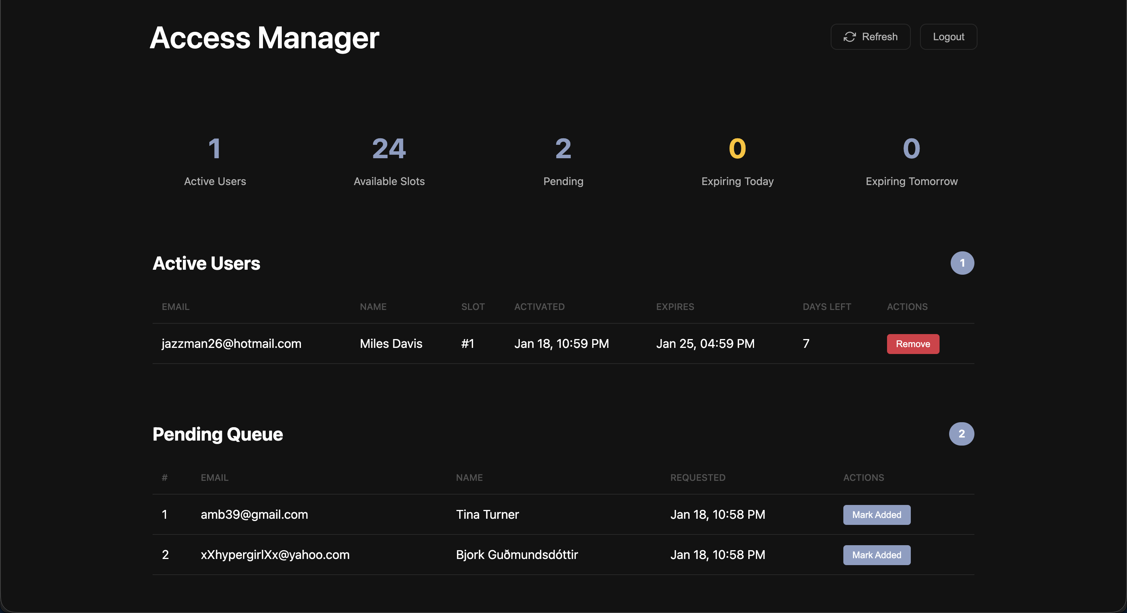1127x613 pixels.
Task: Mark Bjork Guðmundsdóttir as added
Action: click(876, 555)
